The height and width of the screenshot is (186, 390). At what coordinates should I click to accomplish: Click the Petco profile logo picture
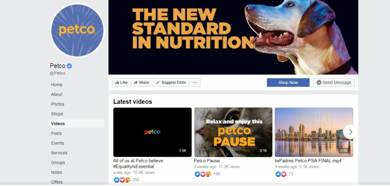(x=77, y=30)
